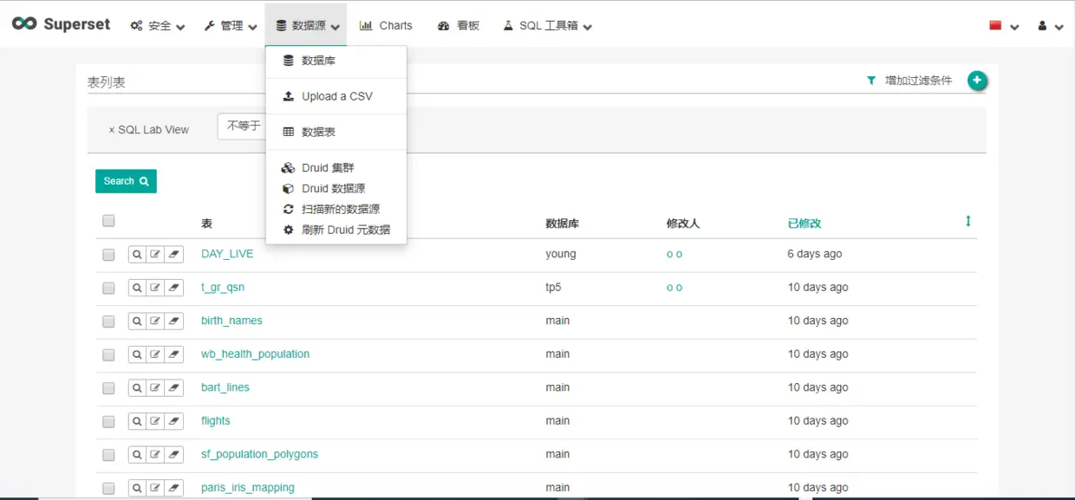Screen dimensions: 1075x500
Task: Check the flights row checkbox
Action: (108, 422)
